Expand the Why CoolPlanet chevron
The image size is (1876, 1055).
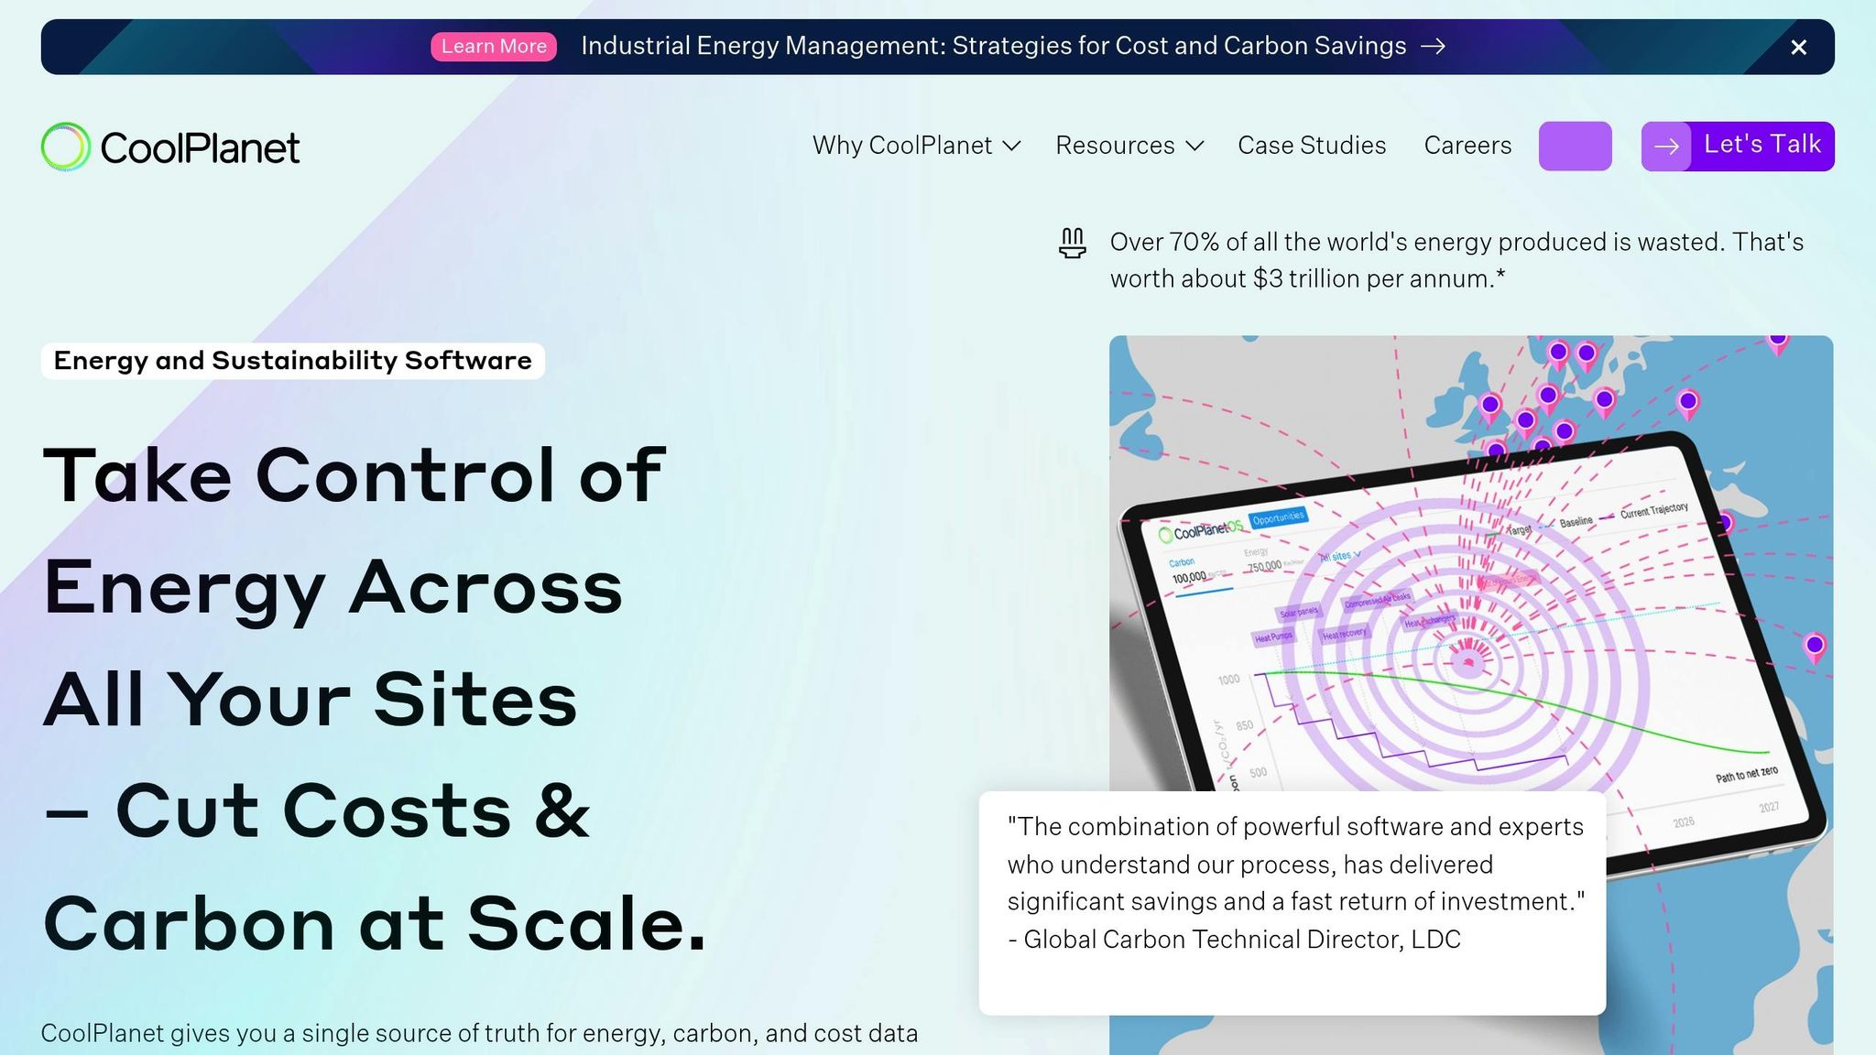(1011, 146)
